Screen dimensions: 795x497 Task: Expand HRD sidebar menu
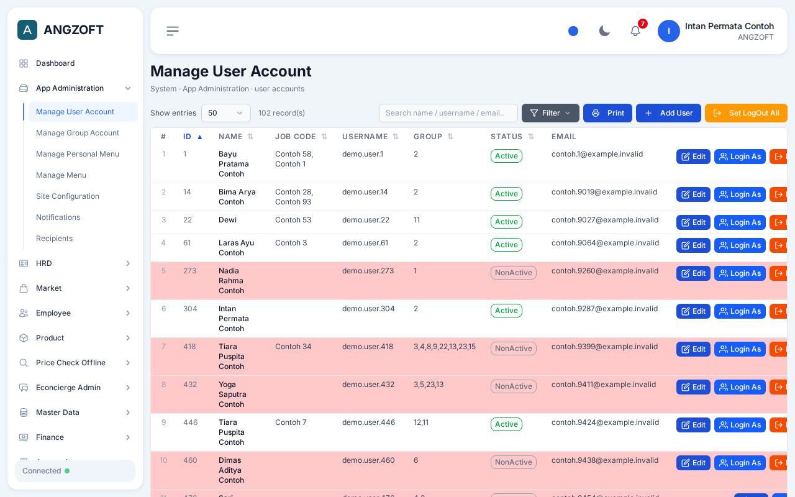point(75,263)
